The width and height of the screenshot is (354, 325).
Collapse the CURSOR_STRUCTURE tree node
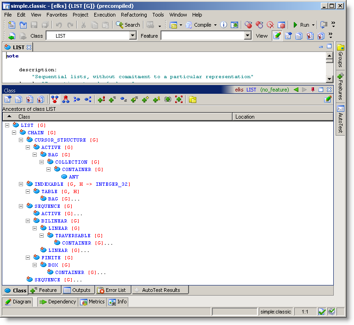[x=21, y=140]
